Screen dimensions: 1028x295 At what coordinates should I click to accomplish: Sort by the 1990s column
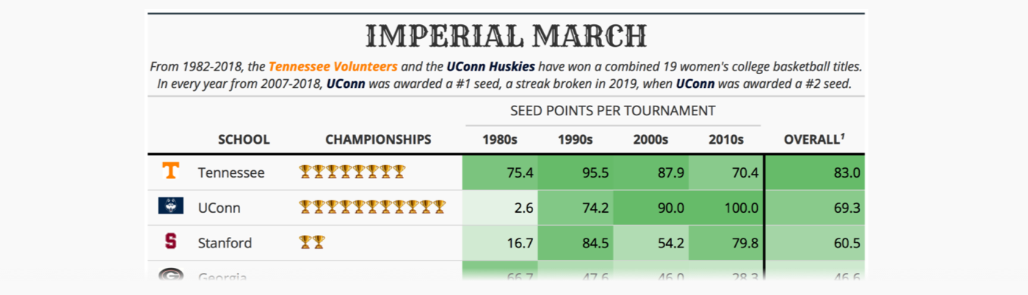coord(575,139)
